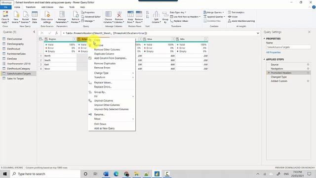The width and height of the screenshot is (316, 178).
Task: Click the Keep Rows icon
Action: [x=130, y=17]
